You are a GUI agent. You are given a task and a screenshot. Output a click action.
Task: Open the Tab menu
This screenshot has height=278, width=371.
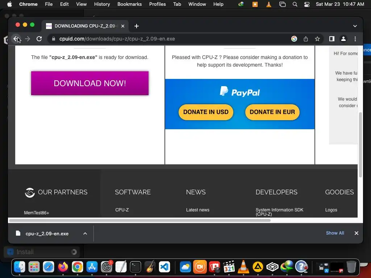coord(177,4)
